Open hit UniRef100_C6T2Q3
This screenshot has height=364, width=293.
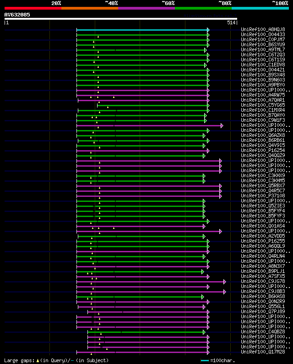[263, 55]
